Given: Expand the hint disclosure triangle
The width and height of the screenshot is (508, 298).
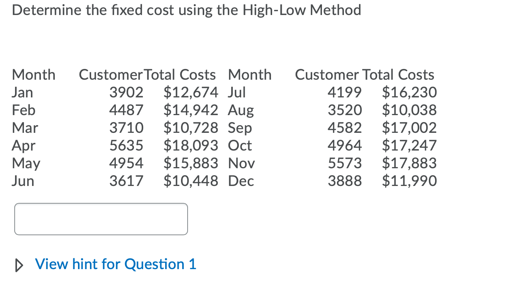Looking at the screenshot, I should tap(18, 265).
